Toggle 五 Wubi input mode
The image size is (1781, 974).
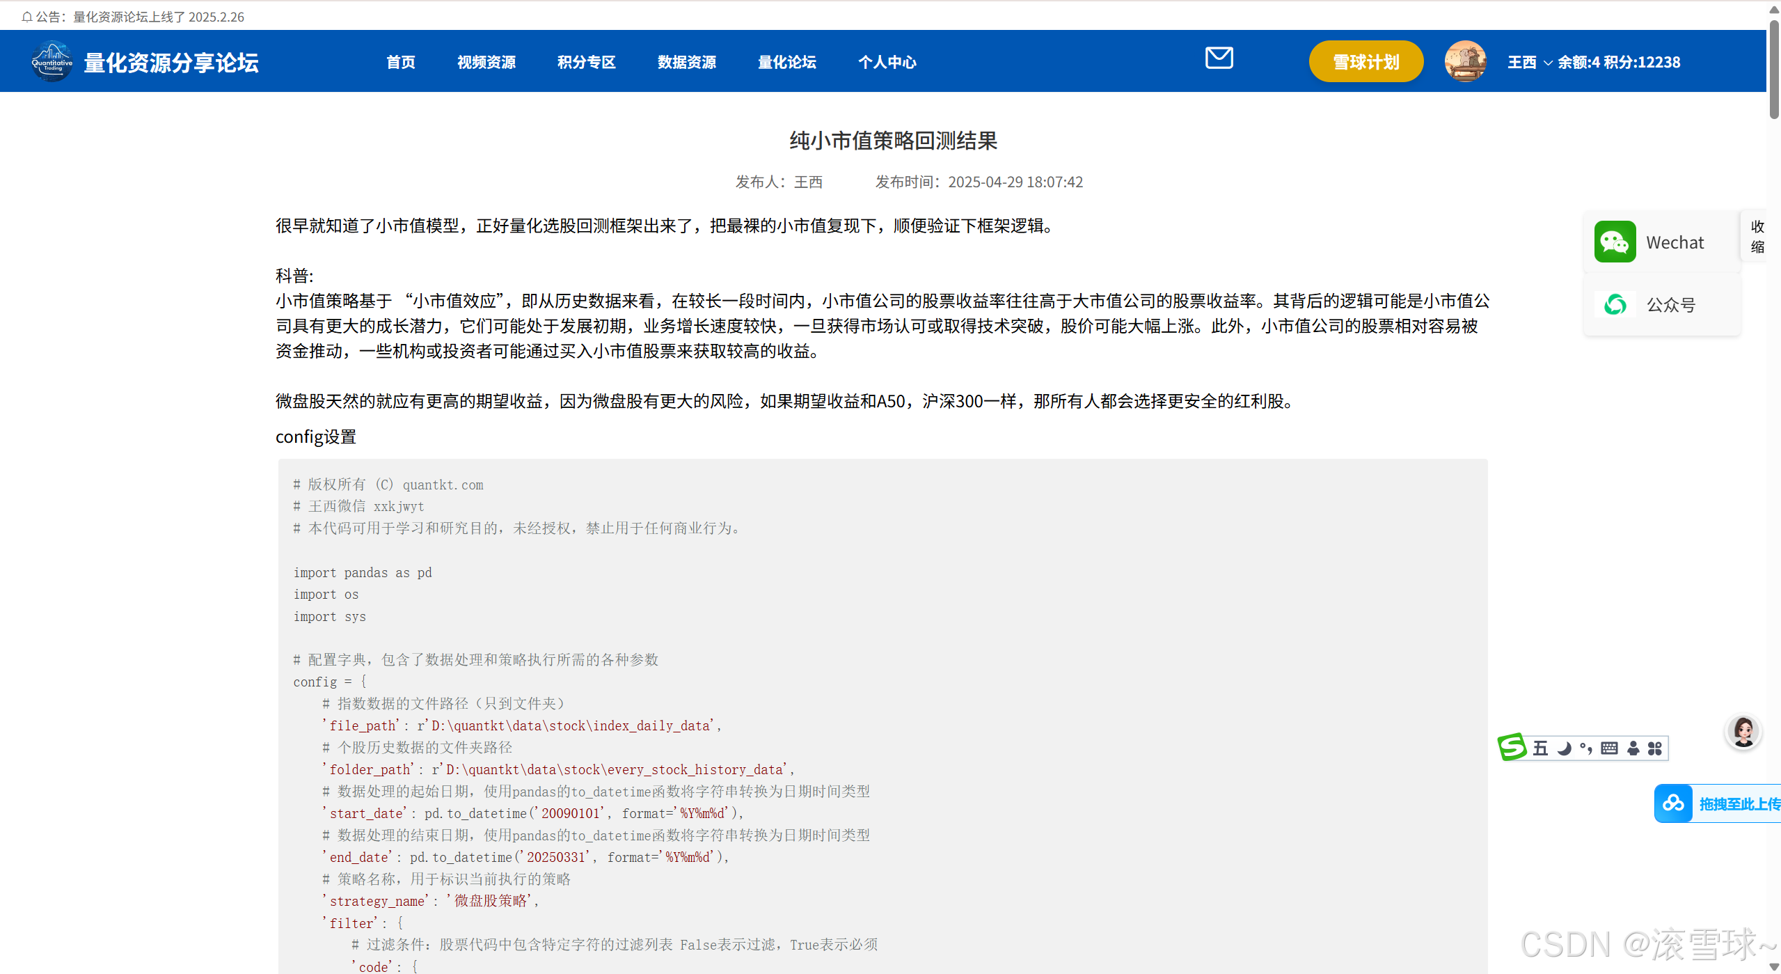(1541, 748)
